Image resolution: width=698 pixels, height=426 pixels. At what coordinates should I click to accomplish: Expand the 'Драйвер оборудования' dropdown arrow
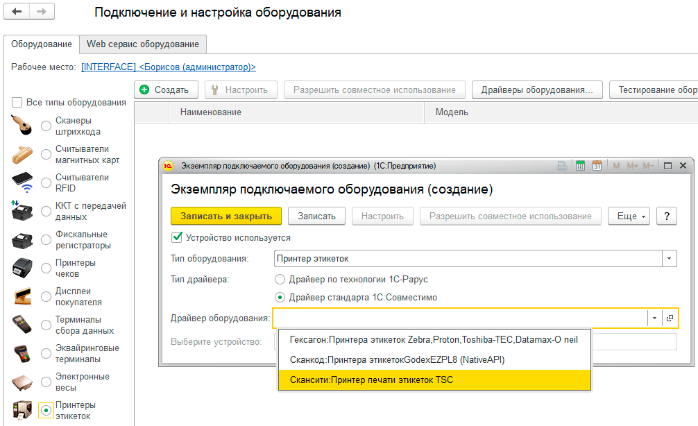pyautogui.click(x=654, y=318)
